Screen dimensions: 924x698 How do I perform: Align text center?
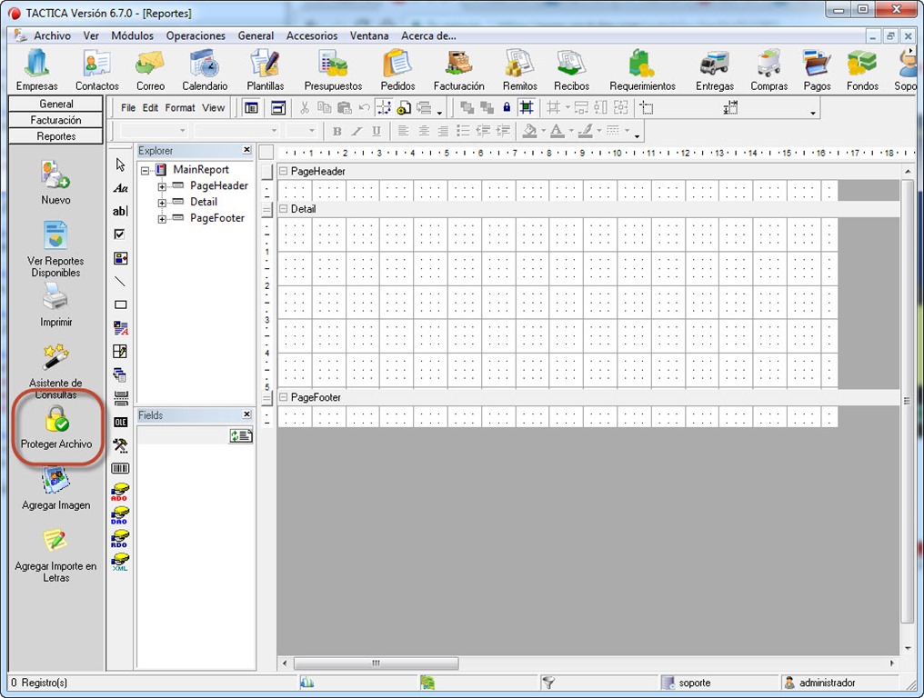[423, 131]
